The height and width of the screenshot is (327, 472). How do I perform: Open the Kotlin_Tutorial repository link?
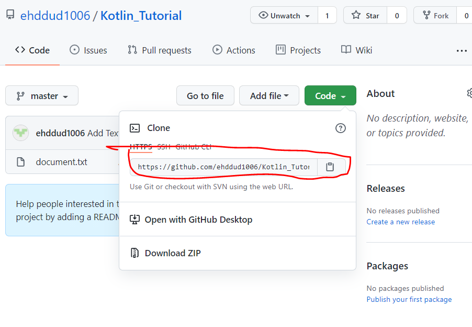click(141, 16)
